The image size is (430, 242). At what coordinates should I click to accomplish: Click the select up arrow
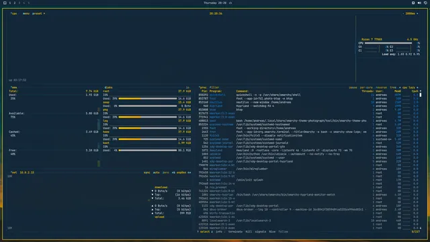pos(198,232)
